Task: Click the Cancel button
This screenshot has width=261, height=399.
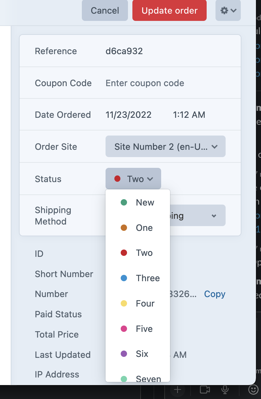Action: click(x=105, y=10)
